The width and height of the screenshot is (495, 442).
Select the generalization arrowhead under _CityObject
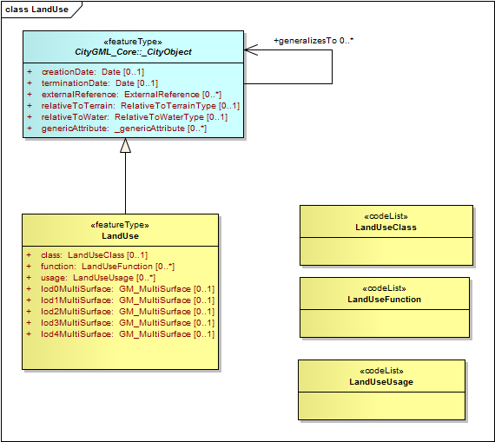125,145
